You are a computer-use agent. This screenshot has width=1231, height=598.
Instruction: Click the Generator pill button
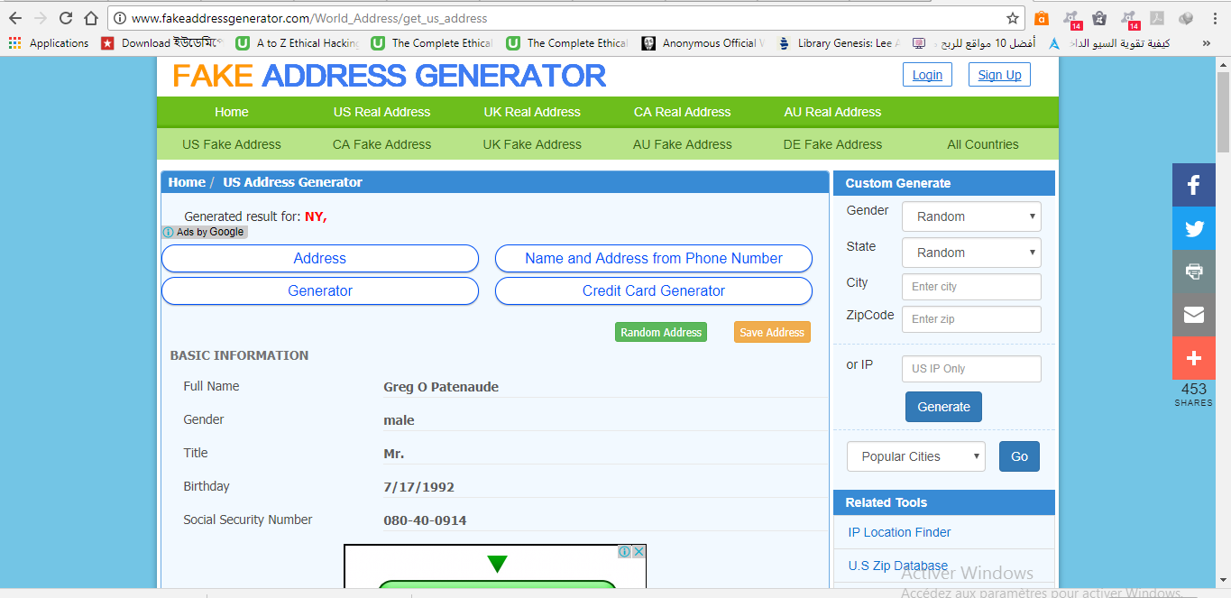click(320, 290)
